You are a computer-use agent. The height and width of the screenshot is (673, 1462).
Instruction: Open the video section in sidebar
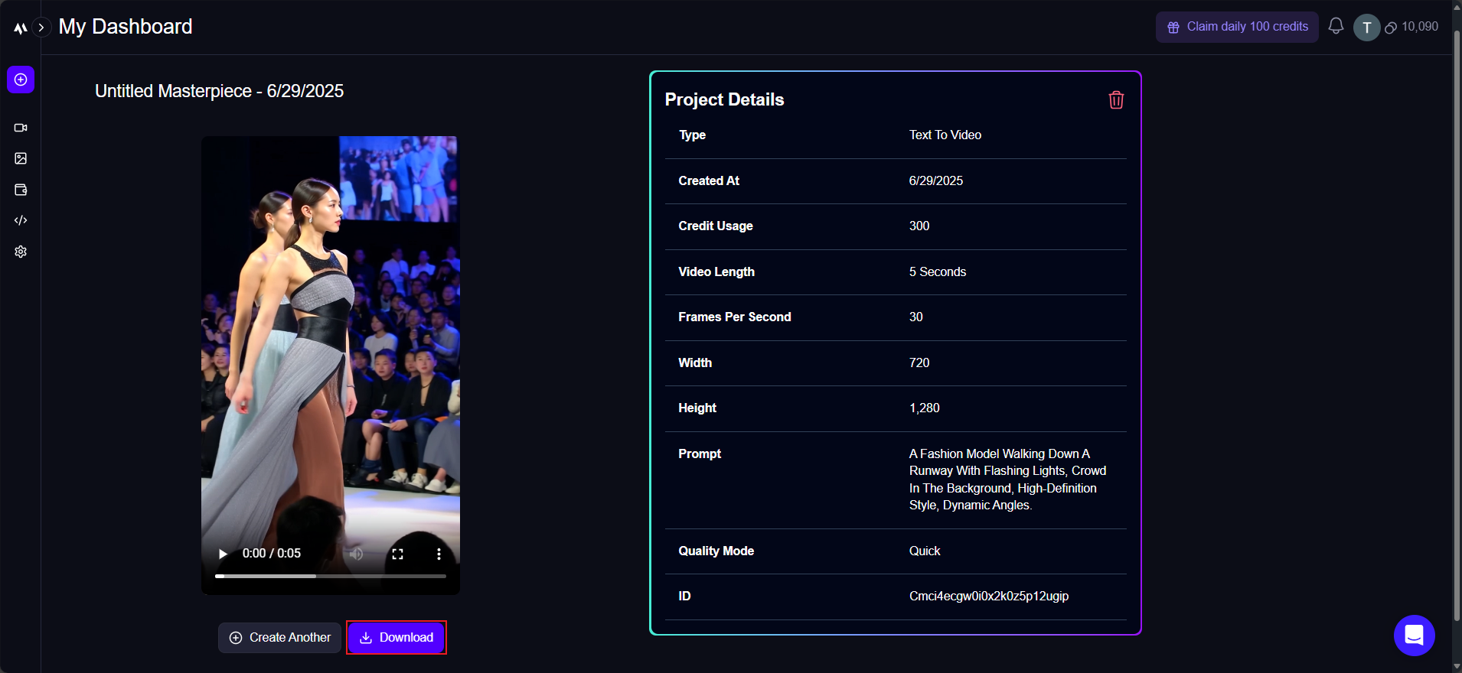(21, 128)
